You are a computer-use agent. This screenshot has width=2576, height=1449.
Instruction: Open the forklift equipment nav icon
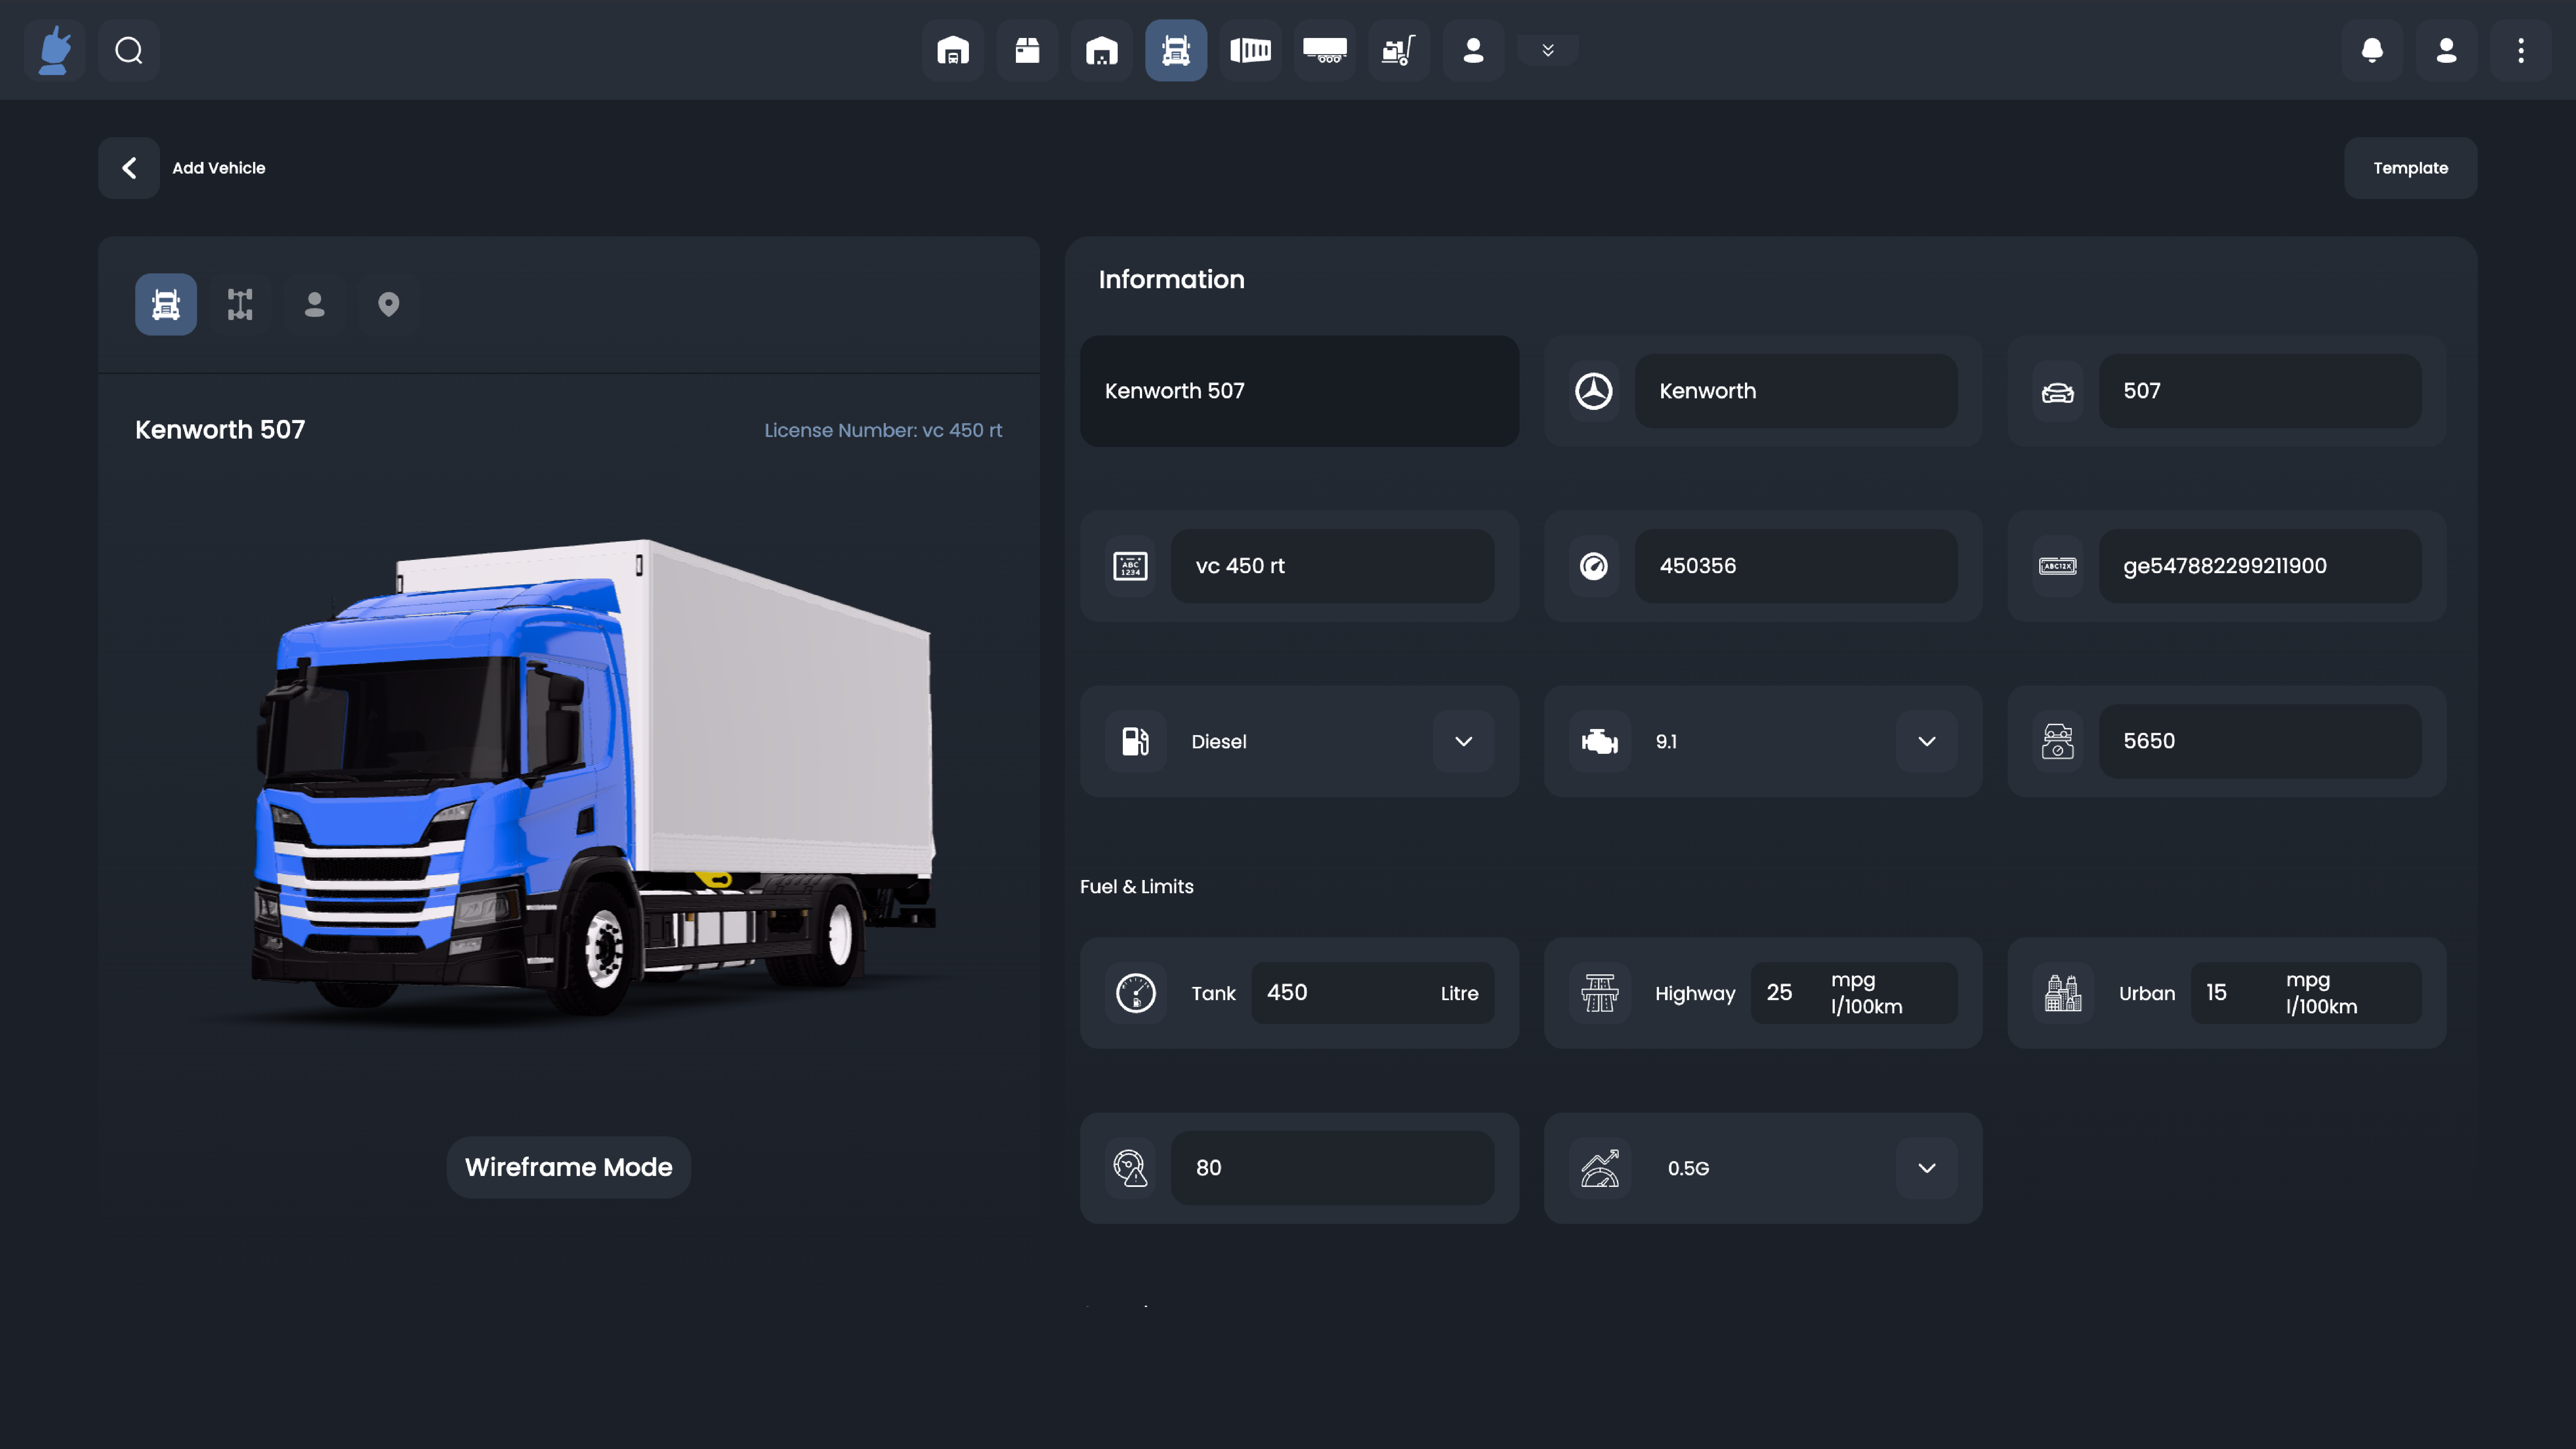tap(1399, 50)
